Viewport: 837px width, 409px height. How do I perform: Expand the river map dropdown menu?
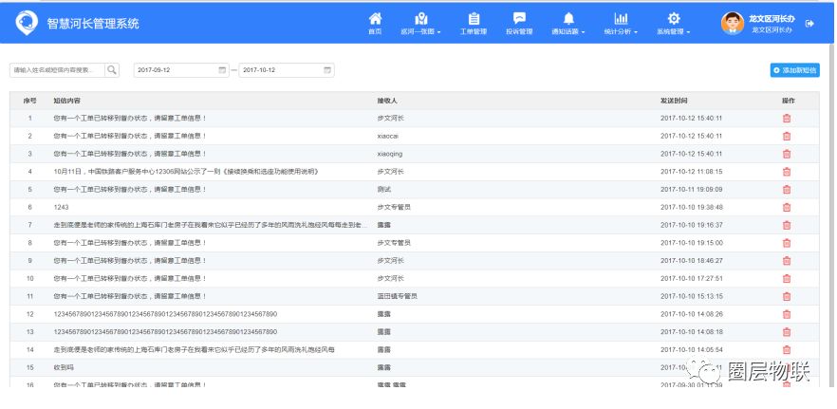[x=420, y=24]
